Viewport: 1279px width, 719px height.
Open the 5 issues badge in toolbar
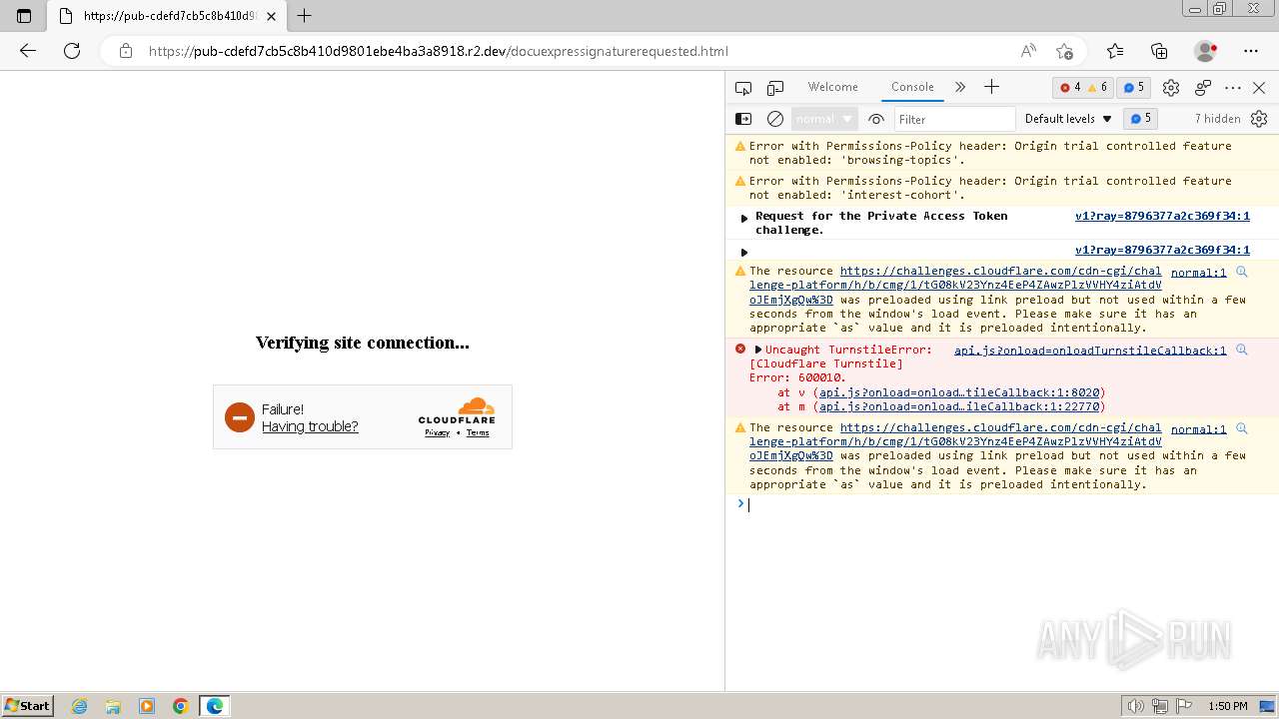click(1132, 87)
